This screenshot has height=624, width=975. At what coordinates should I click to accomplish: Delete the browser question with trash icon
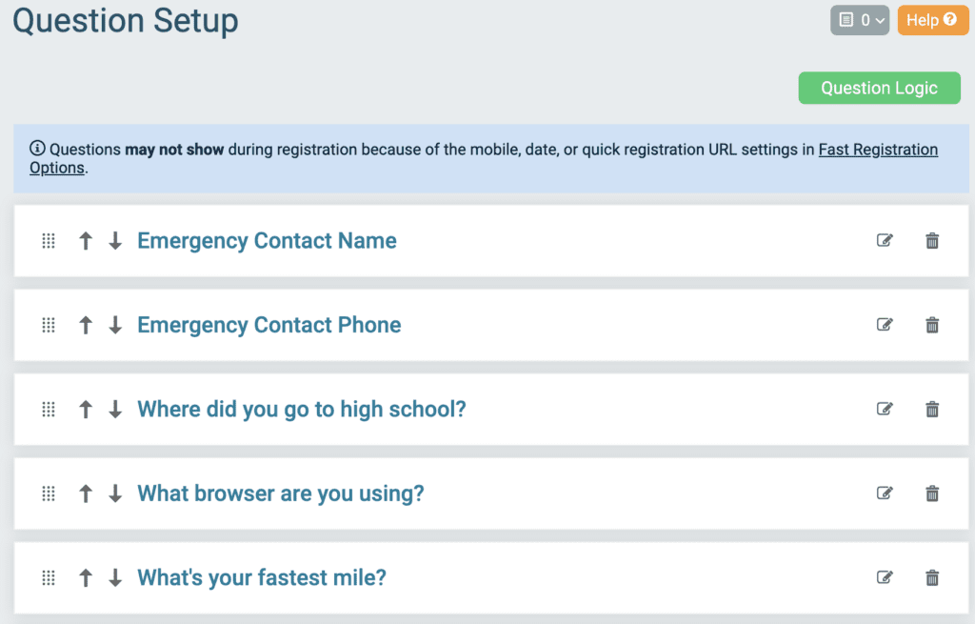coord(931,493)
